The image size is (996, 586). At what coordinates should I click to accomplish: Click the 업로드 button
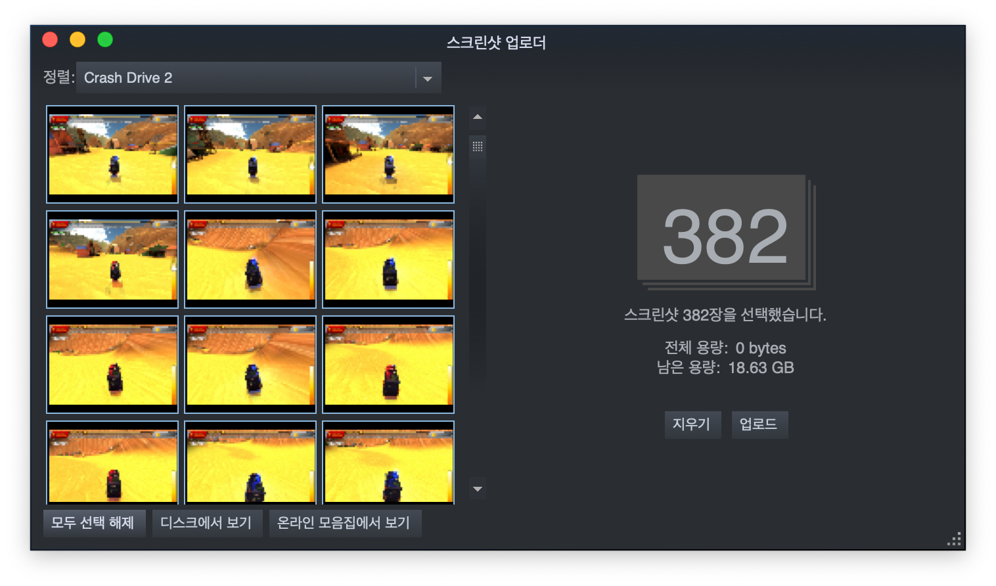pos(759,424)
